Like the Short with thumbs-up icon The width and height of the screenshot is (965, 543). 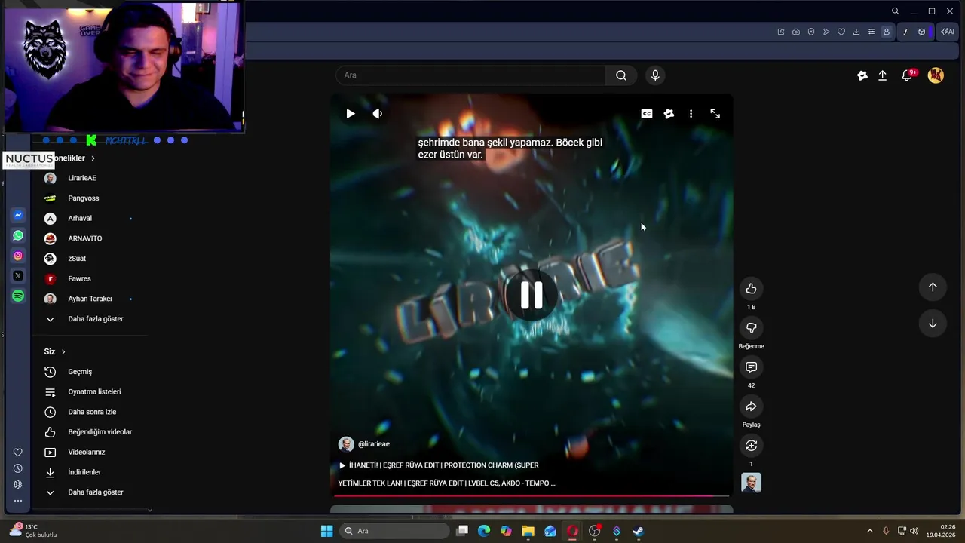[751, 289]
